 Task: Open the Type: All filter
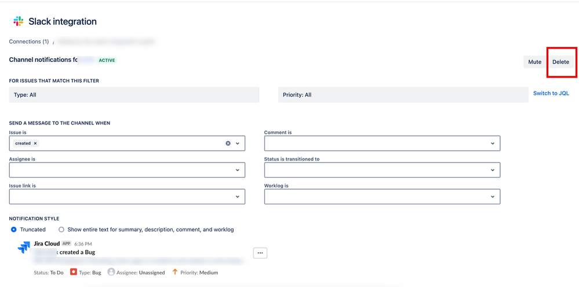[x=134, y=95]
